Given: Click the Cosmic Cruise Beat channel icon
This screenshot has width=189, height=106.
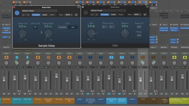Looking at the screenshot, I should coord(111,57).
